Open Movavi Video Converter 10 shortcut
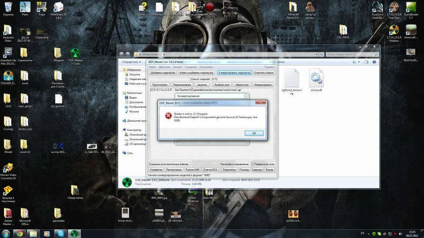The width and height of the screenshot is (424, 238). (x=8, y=171)
